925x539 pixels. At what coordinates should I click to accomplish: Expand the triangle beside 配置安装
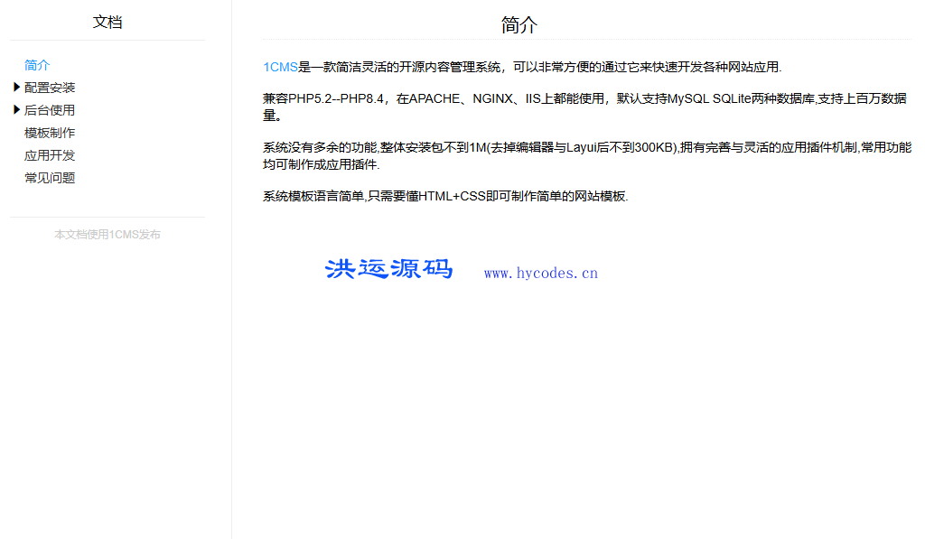click(16, 88)
